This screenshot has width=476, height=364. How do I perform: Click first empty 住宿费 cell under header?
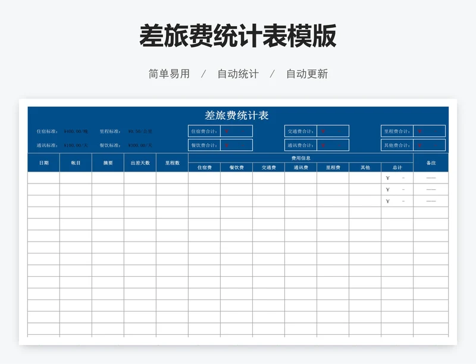point(205,178)
